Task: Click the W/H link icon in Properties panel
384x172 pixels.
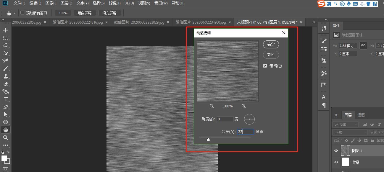Action: click(x=363, y=45)
